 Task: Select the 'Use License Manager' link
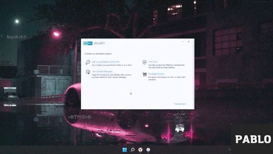click(102, 71)
